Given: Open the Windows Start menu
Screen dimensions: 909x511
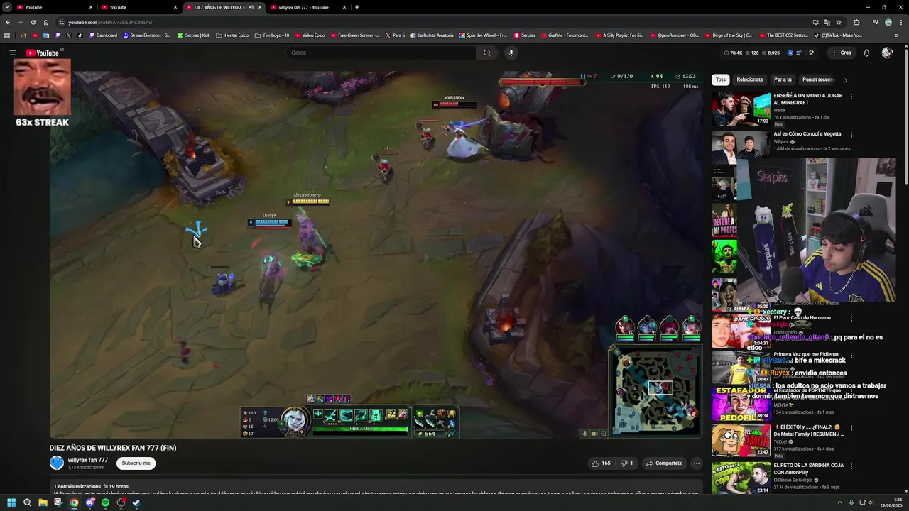Looking at the screenshot, I should click(x=11, y=502).
